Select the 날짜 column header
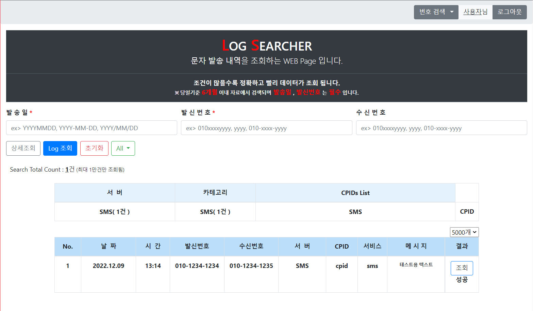The width and height of the screenshot is (533, 311). [x=108, y=247]
